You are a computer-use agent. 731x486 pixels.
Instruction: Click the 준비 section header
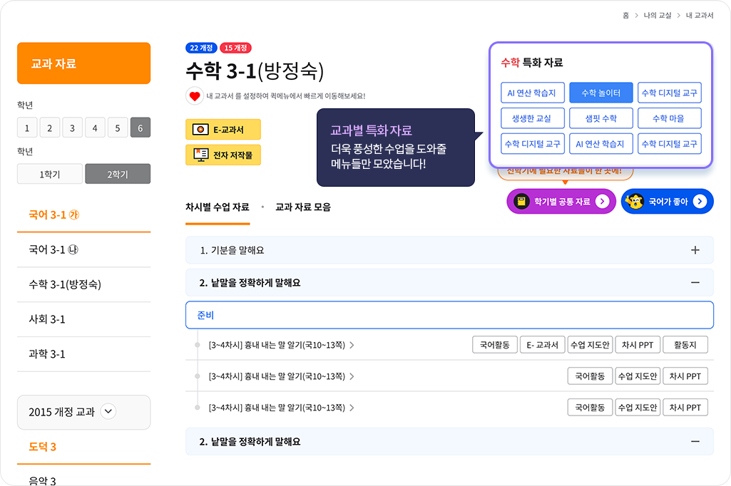click(x=449, y=315)
